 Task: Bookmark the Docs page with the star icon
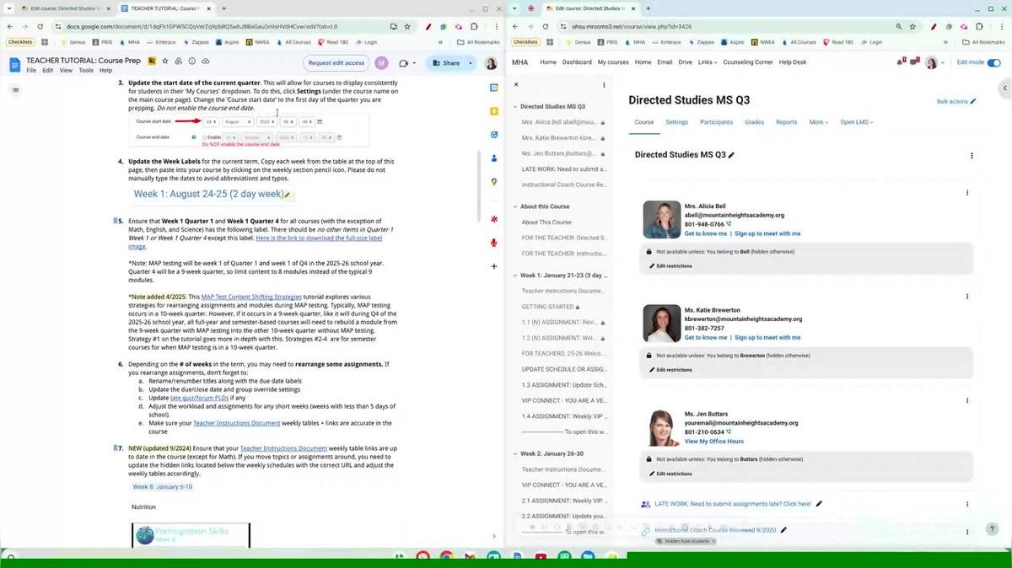pos(409,26)
